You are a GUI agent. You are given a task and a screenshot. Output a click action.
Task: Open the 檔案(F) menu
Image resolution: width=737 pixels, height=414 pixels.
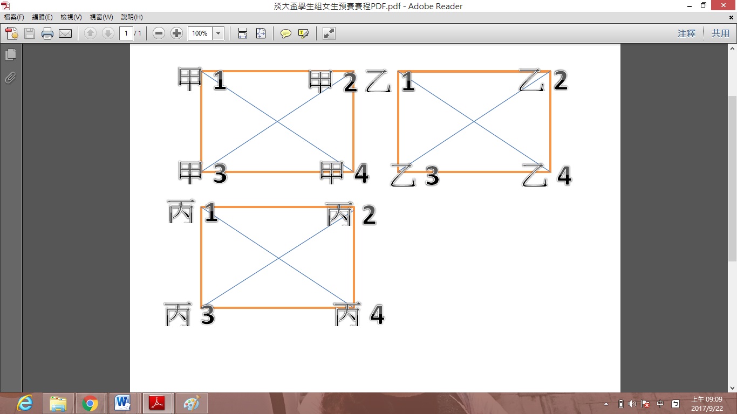coord(14,17)
